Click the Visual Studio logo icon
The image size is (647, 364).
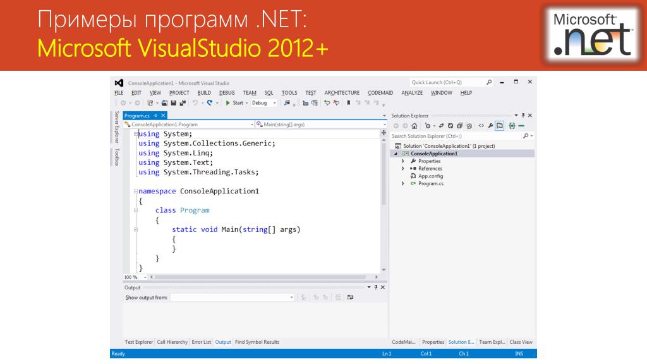(x=119, y=83)
